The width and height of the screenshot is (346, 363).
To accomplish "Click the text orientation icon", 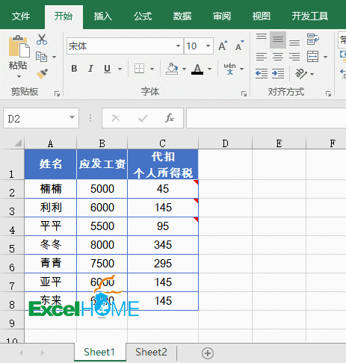I will pos(301,74).
